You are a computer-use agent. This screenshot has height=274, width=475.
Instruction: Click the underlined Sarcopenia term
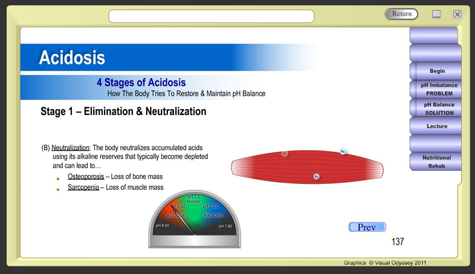83,187
